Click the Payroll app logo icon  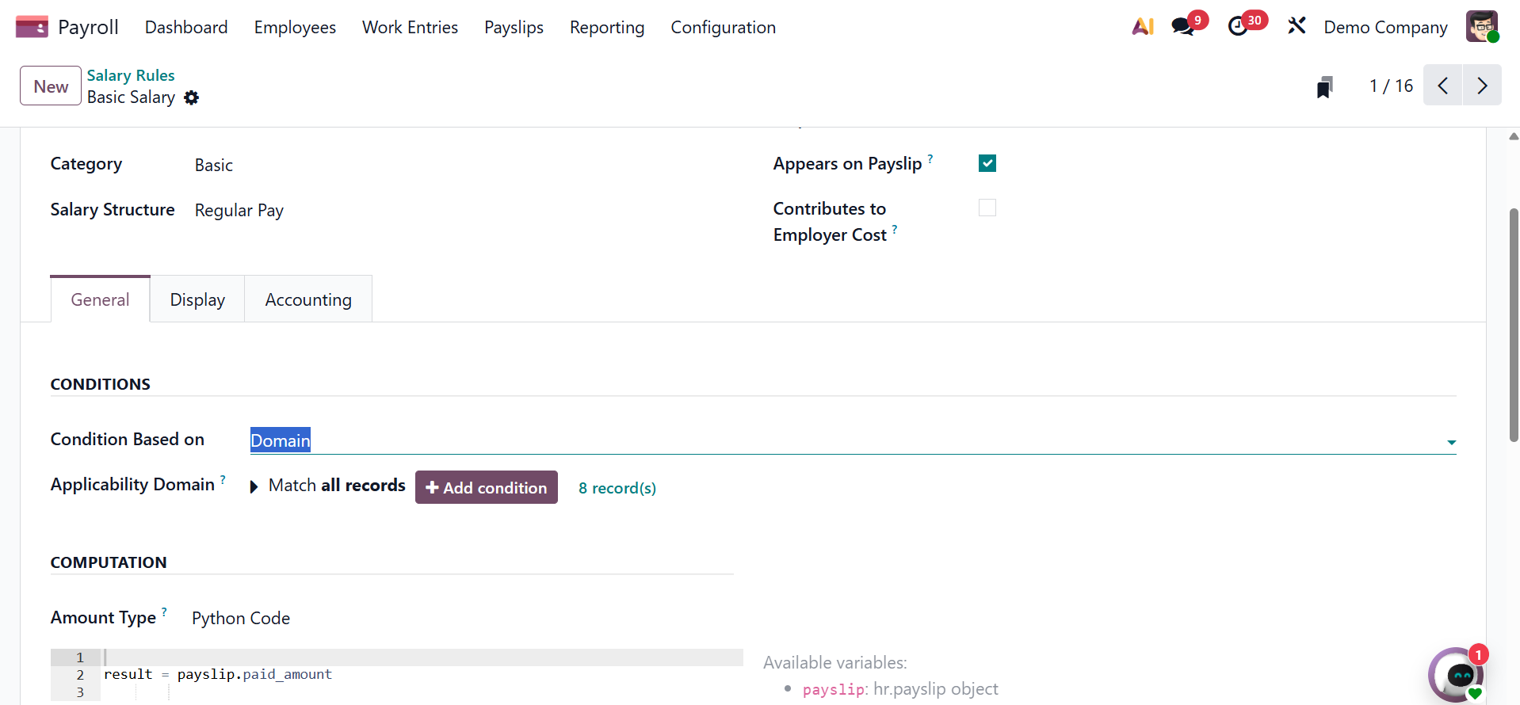pos(32,27)
